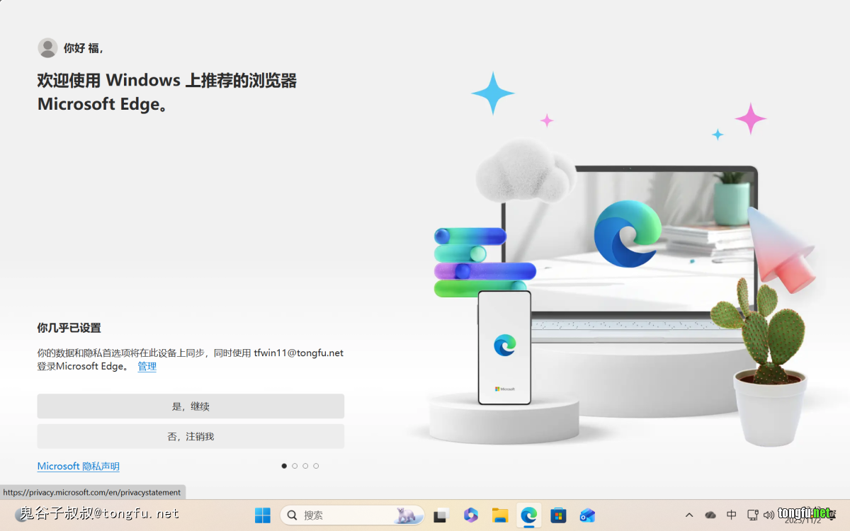Open network settings from system tray

[752, 515]
